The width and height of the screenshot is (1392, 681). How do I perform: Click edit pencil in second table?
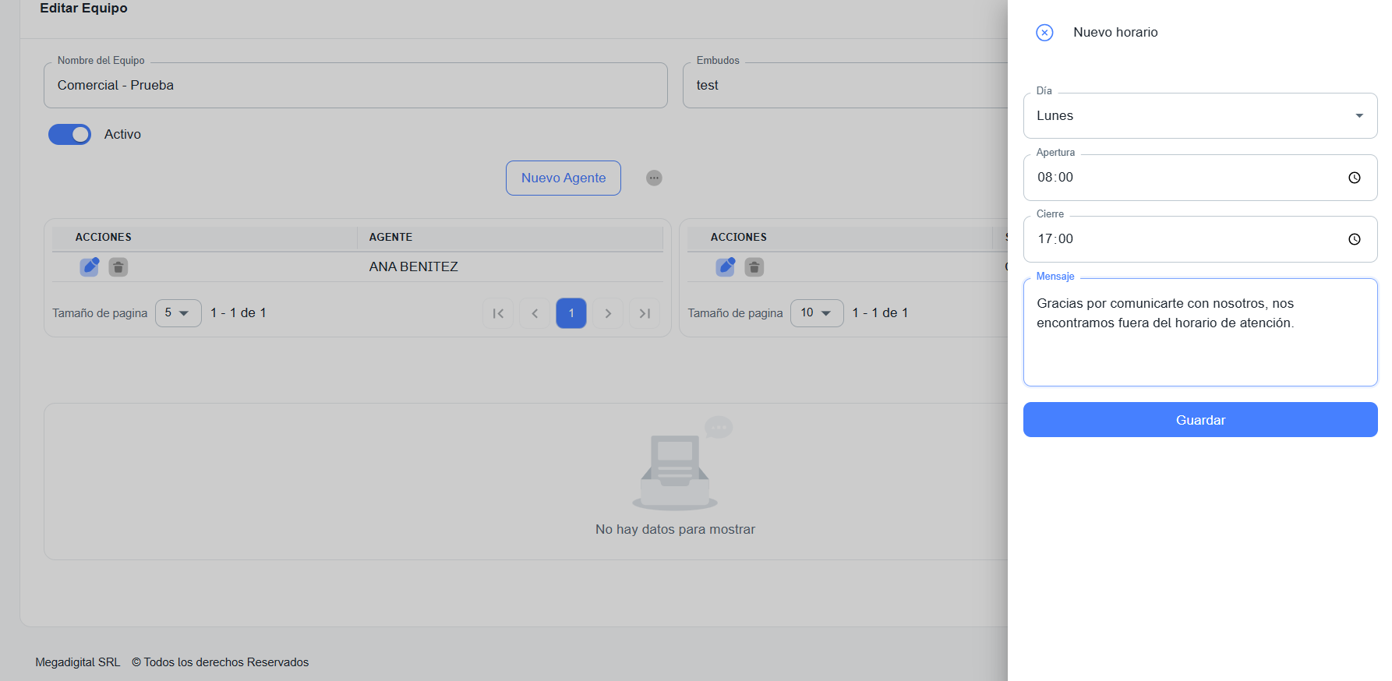(726, 267)
